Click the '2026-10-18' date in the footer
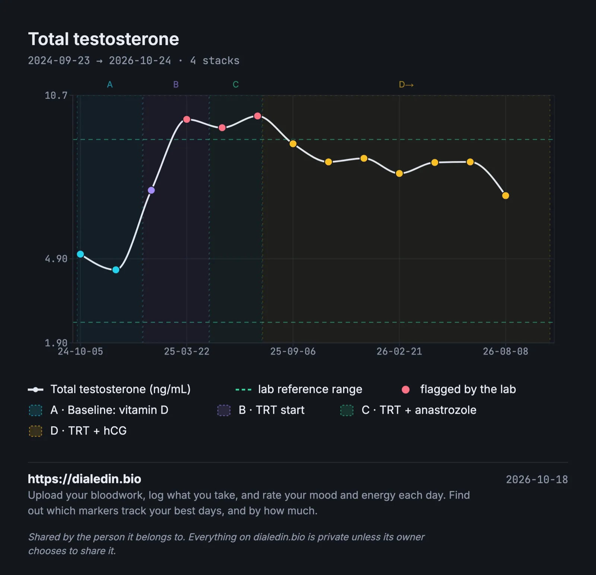Viewport: 596px width, 575px height. 537,480
